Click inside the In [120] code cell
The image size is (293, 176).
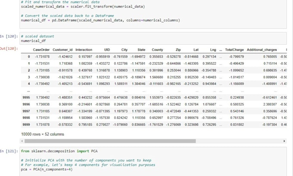coord(153,38)
